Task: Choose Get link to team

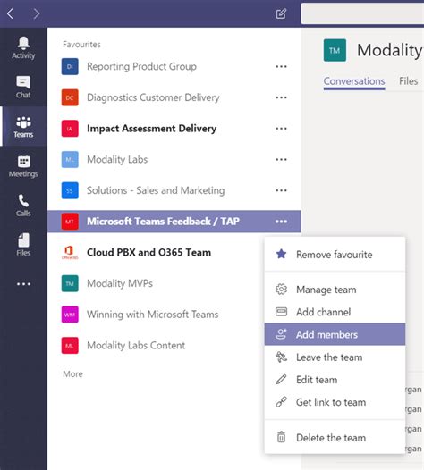Action: pyautogui.click(x=335, y=402)
